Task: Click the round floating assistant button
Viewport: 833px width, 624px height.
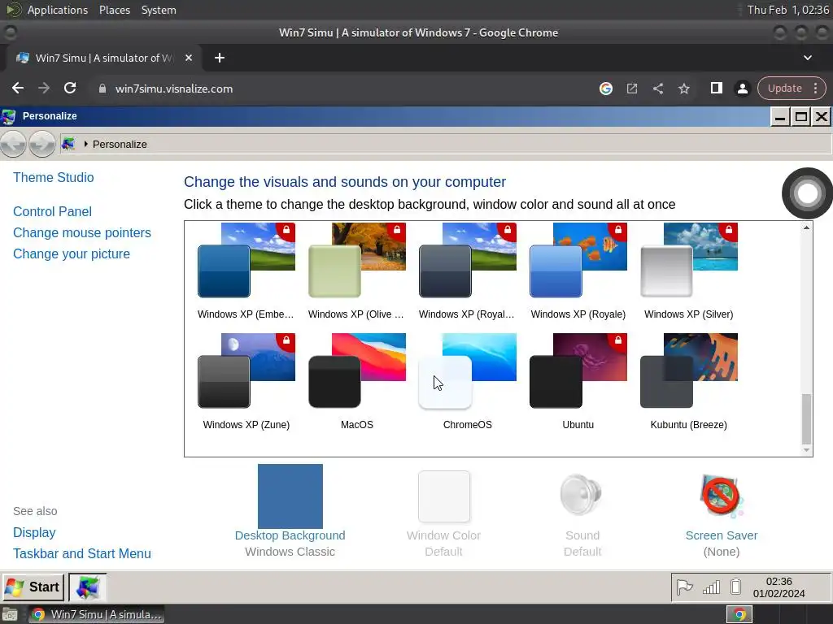Action: click(x=807, y=193)
